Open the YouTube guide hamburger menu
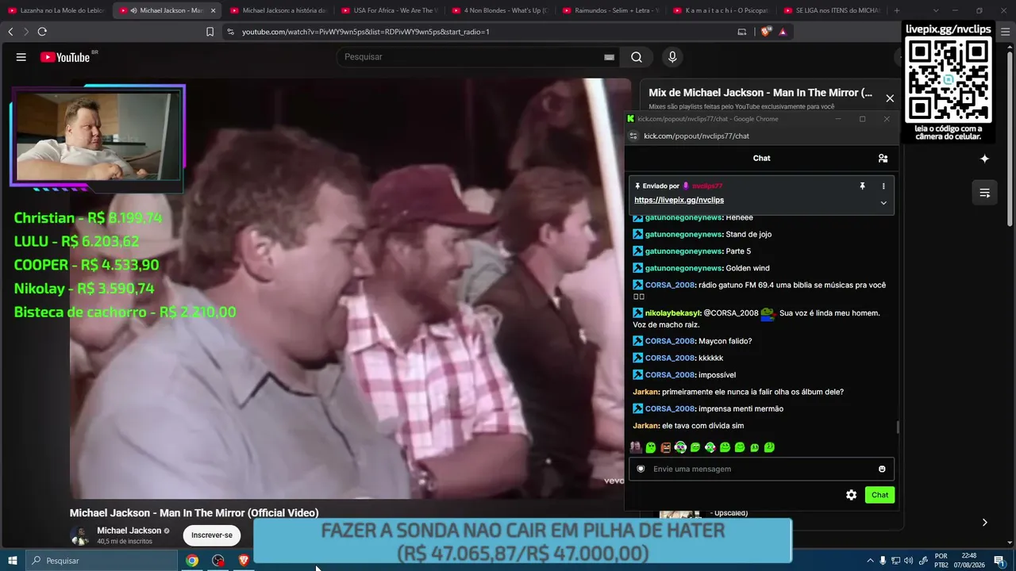 pos(21,57)
